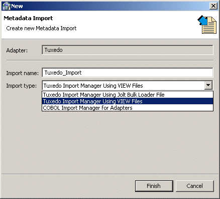Click the Metadata Import document icon
Screen dimensions: 220x199
pyautogui.click(x=207, y=25)
